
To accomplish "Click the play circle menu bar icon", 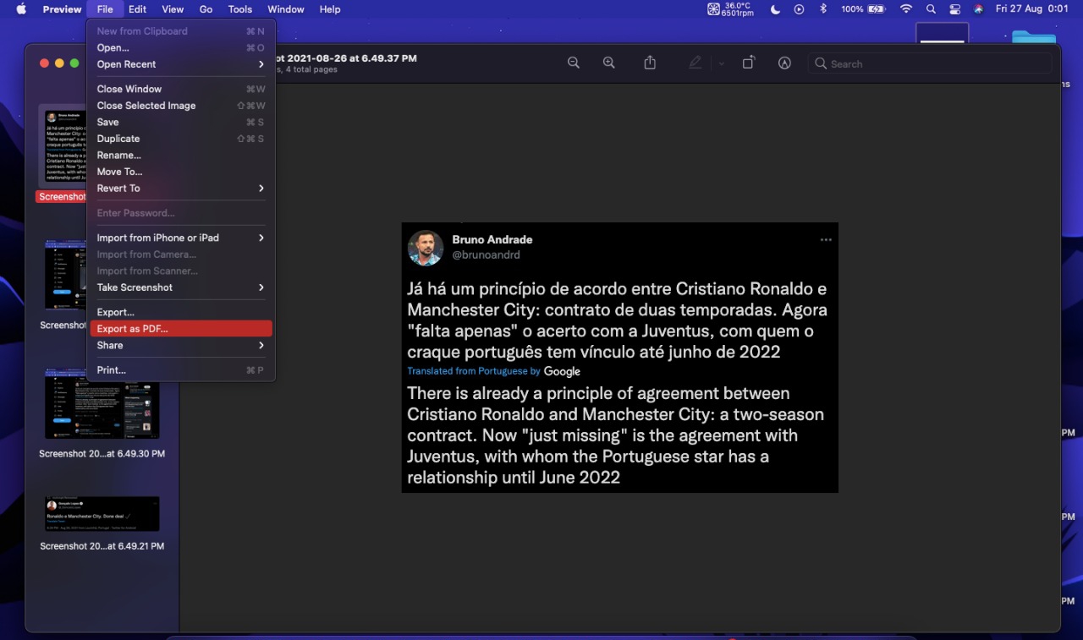I will [800, 9].
